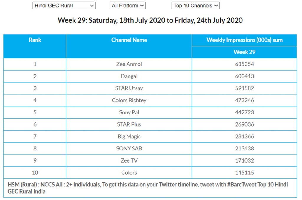This screenshot has height=200, width=302.
Task: Expand the All Platform dropdown
Action: pos(128,6)
